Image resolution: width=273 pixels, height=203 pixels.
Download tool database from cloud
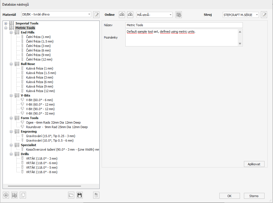pyautogui.click(x=130, y=15)
